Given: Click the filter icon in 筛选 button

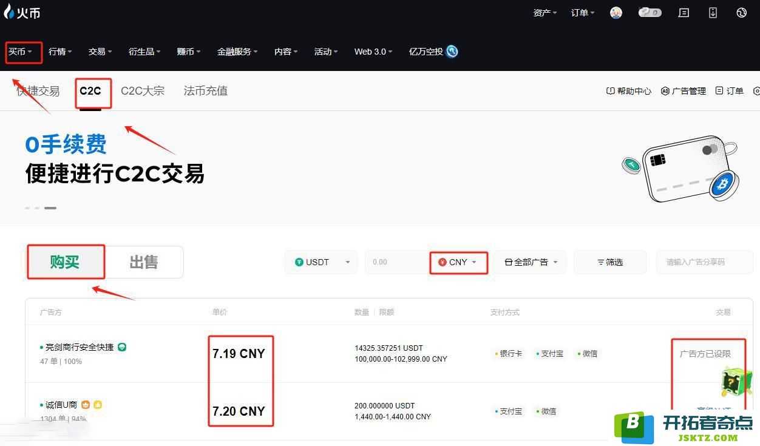Looking at the screenshot, I should point(601,262).
